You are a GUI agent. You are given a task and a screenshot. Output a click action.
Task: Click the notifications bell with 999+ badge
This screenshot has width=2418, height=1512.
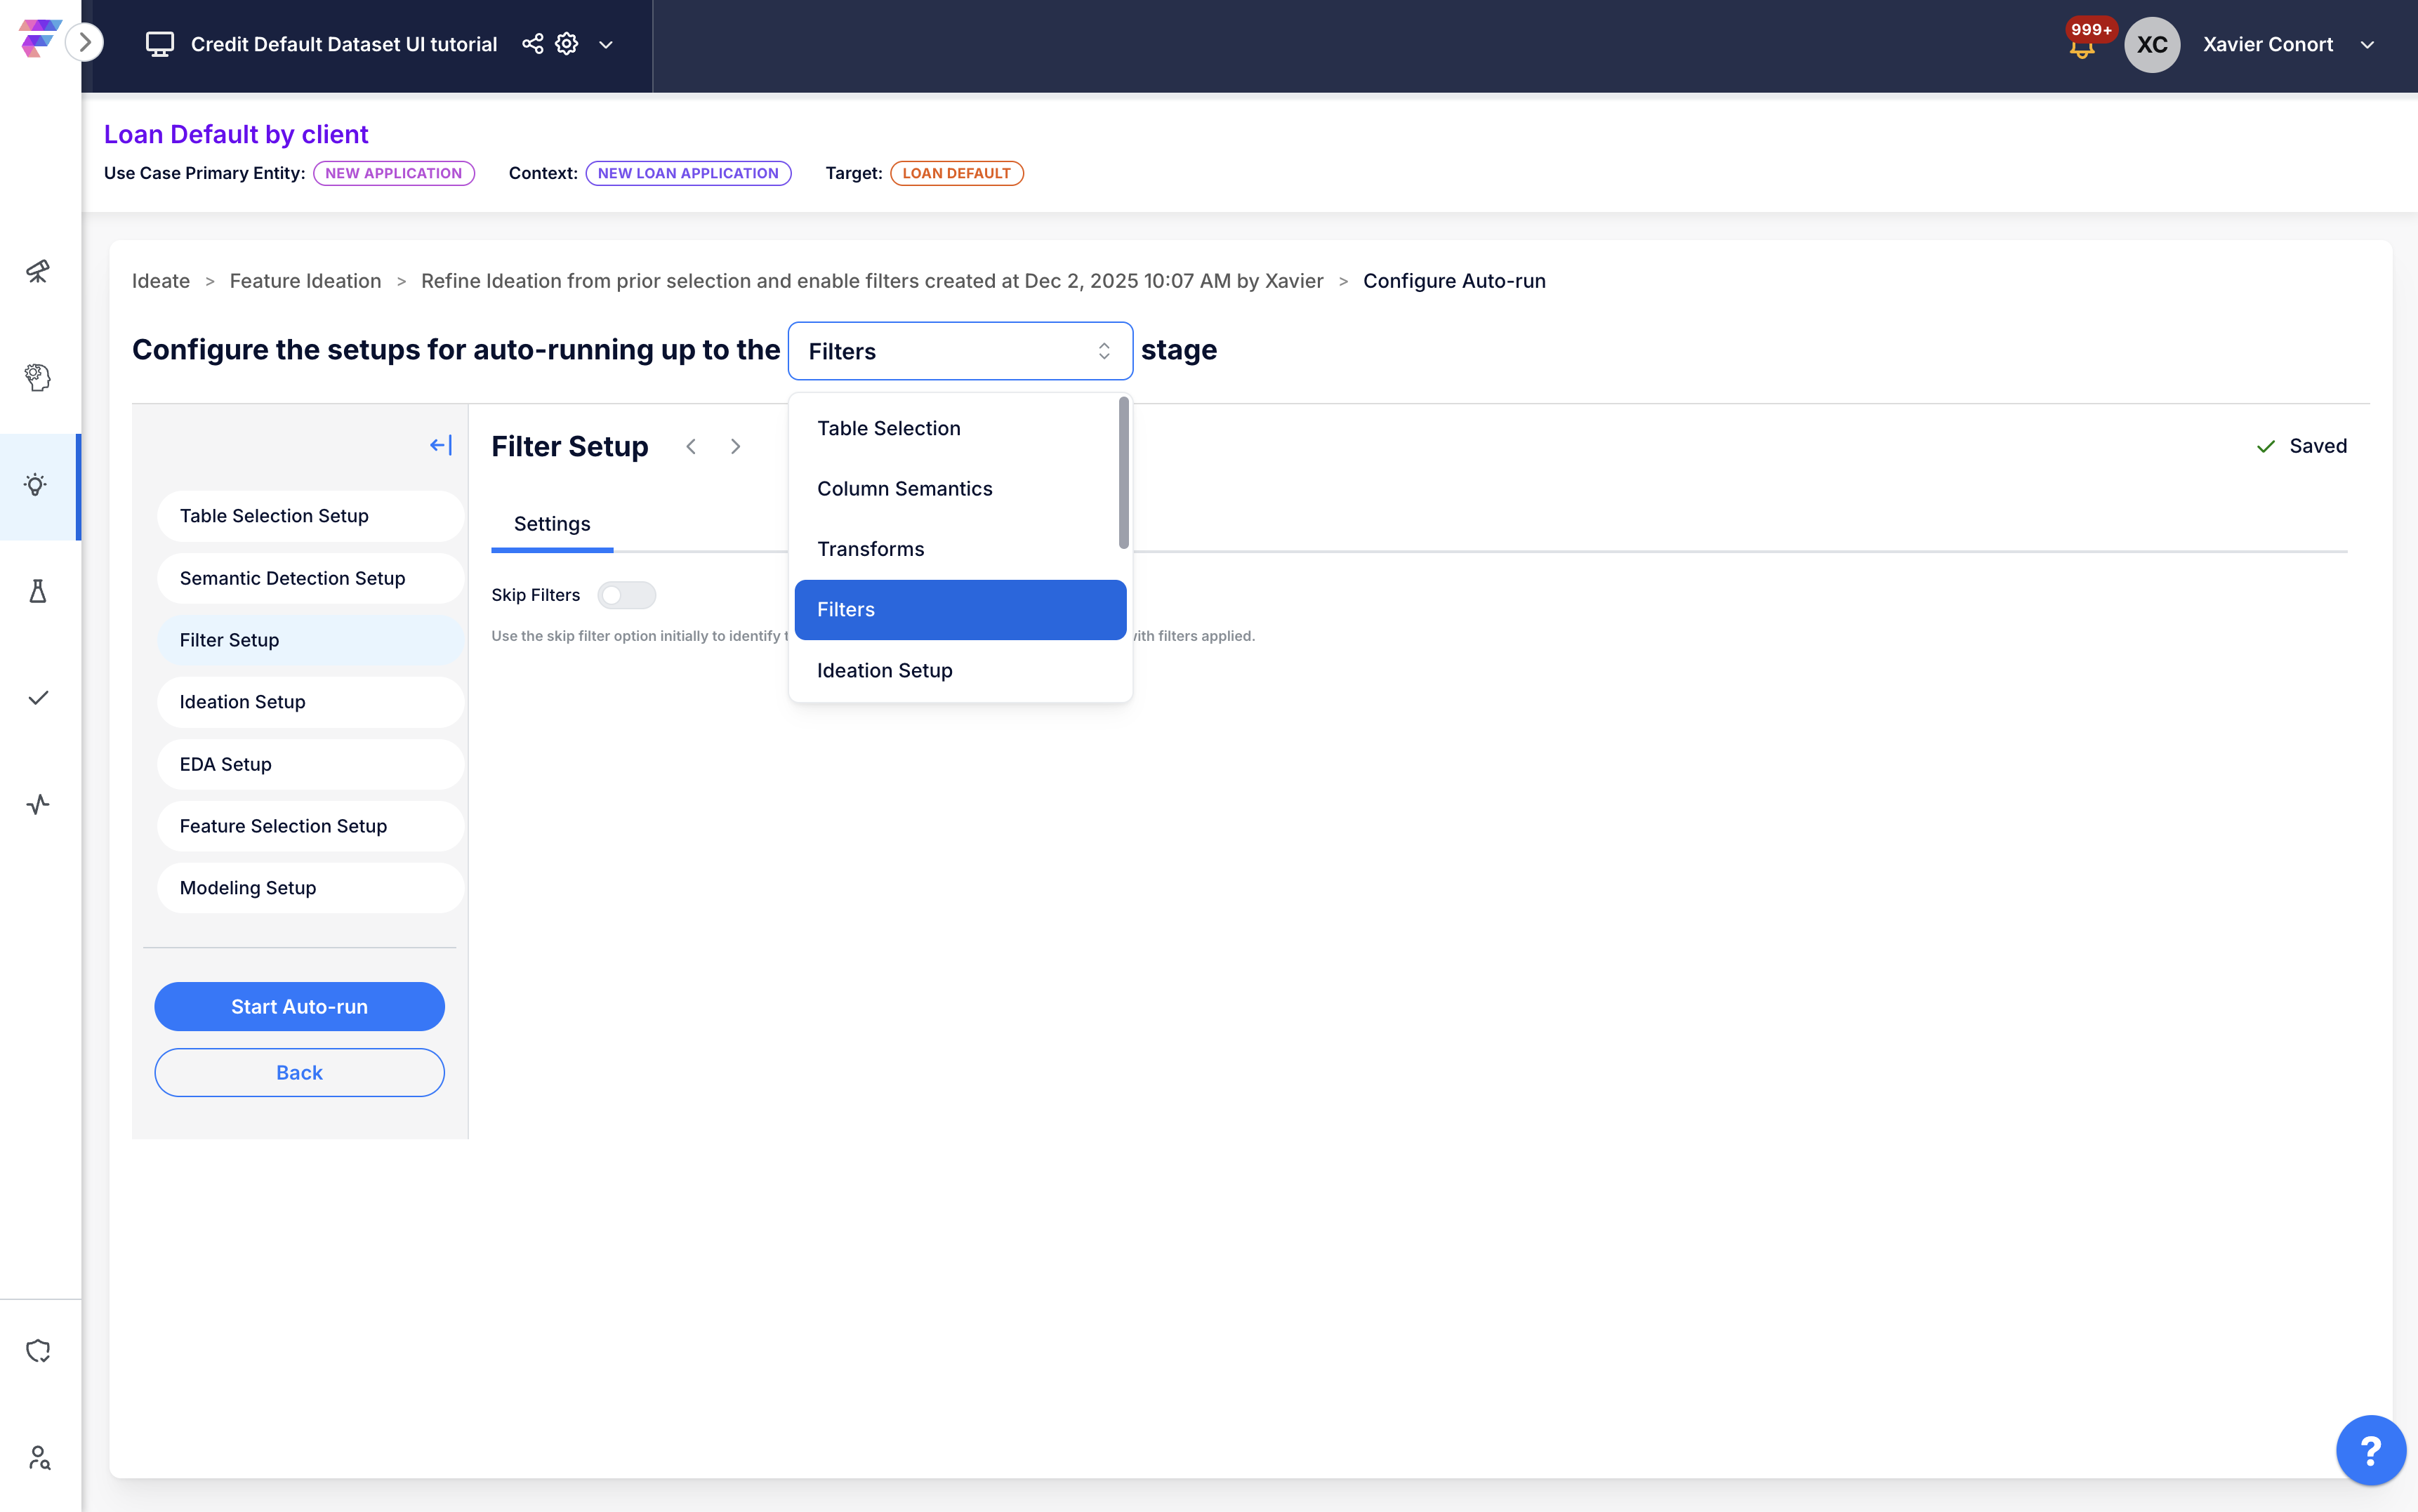[x=2082, y=46]
